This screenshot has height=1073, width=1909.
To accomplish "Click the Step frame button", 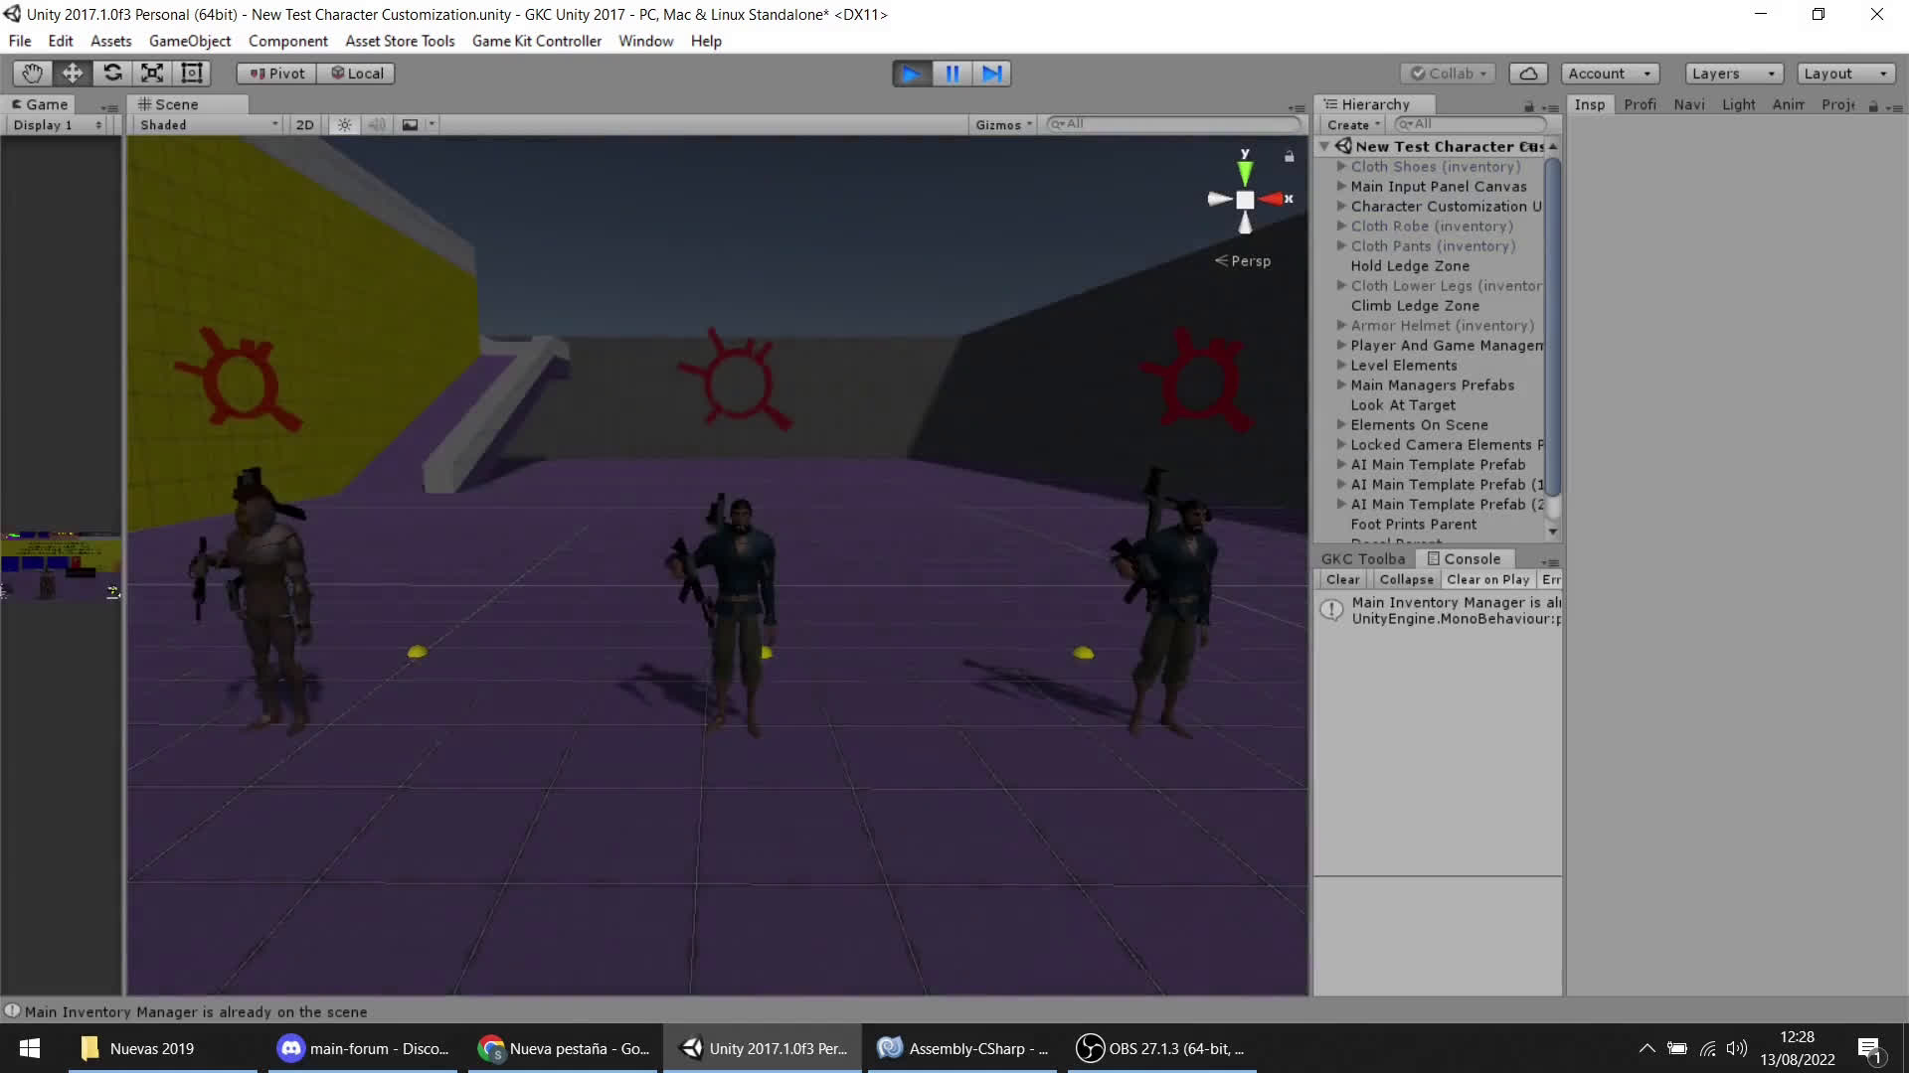I will [x=991, y=74].
